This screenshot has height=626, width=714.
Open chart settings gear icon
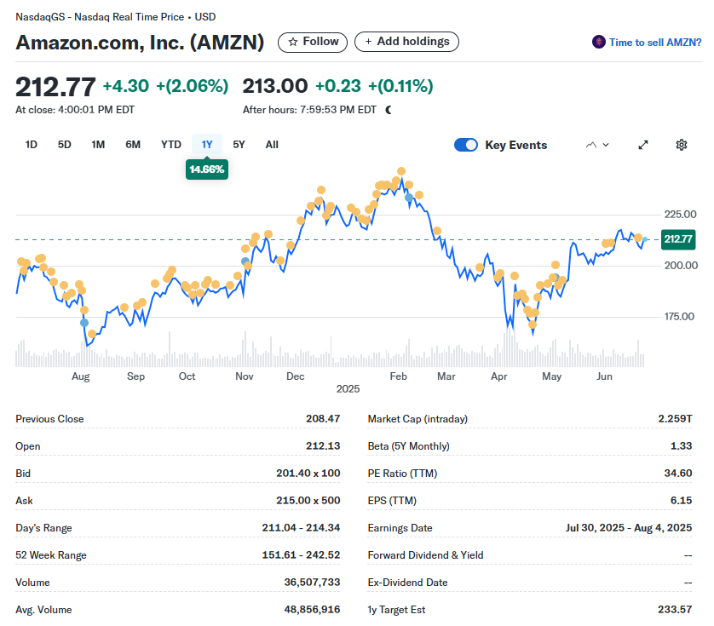682,145
